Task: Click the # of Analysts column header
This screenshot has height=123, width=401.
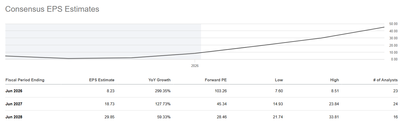Action: tap(385, 80)
